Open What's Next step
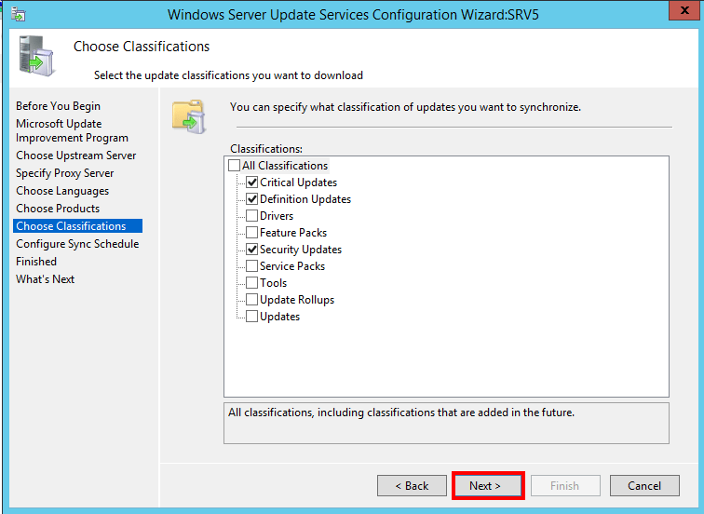Screen dimensions: 704x514 [x=45, y=279]
